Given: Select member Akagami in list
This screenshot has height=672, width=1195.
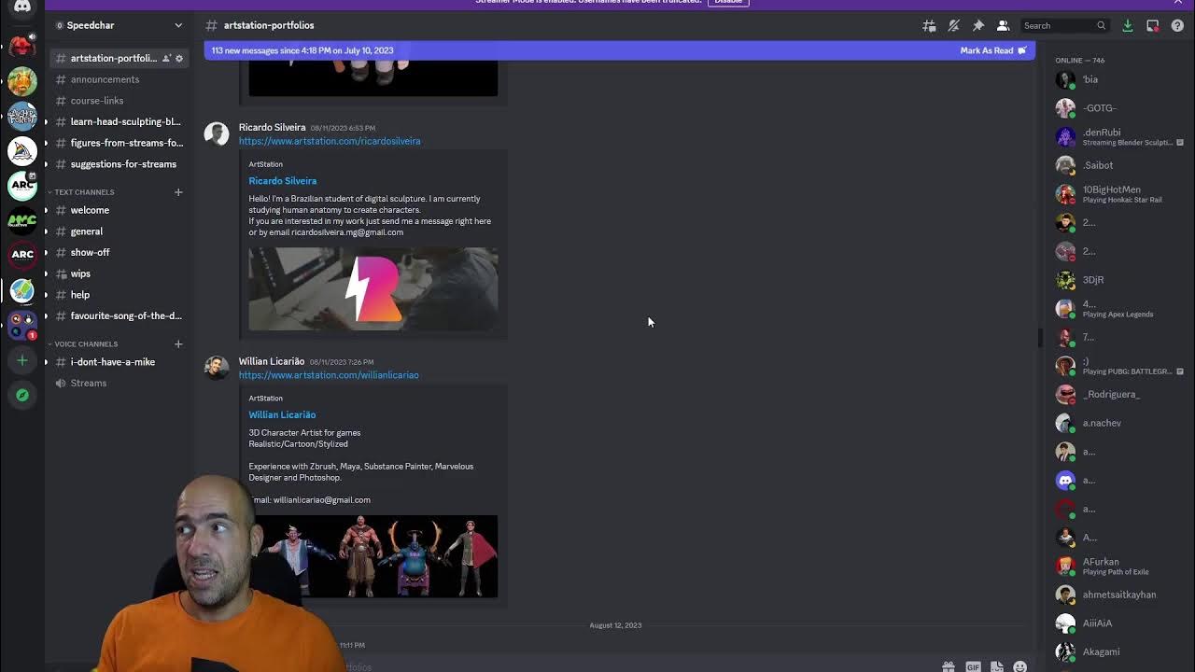Looking at the screenshot, I should 1118,651.
